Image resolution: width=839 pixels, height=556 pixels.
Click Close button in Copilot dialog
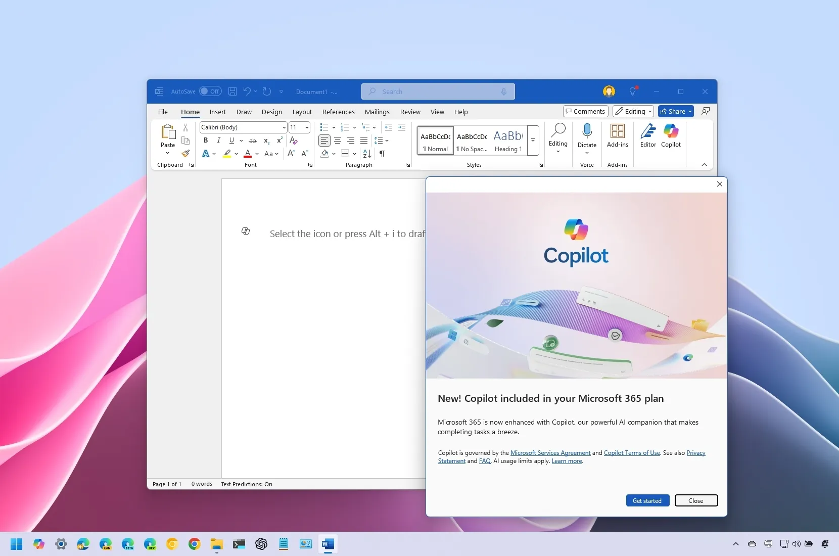pyautogui.click(x=696, y=500)
